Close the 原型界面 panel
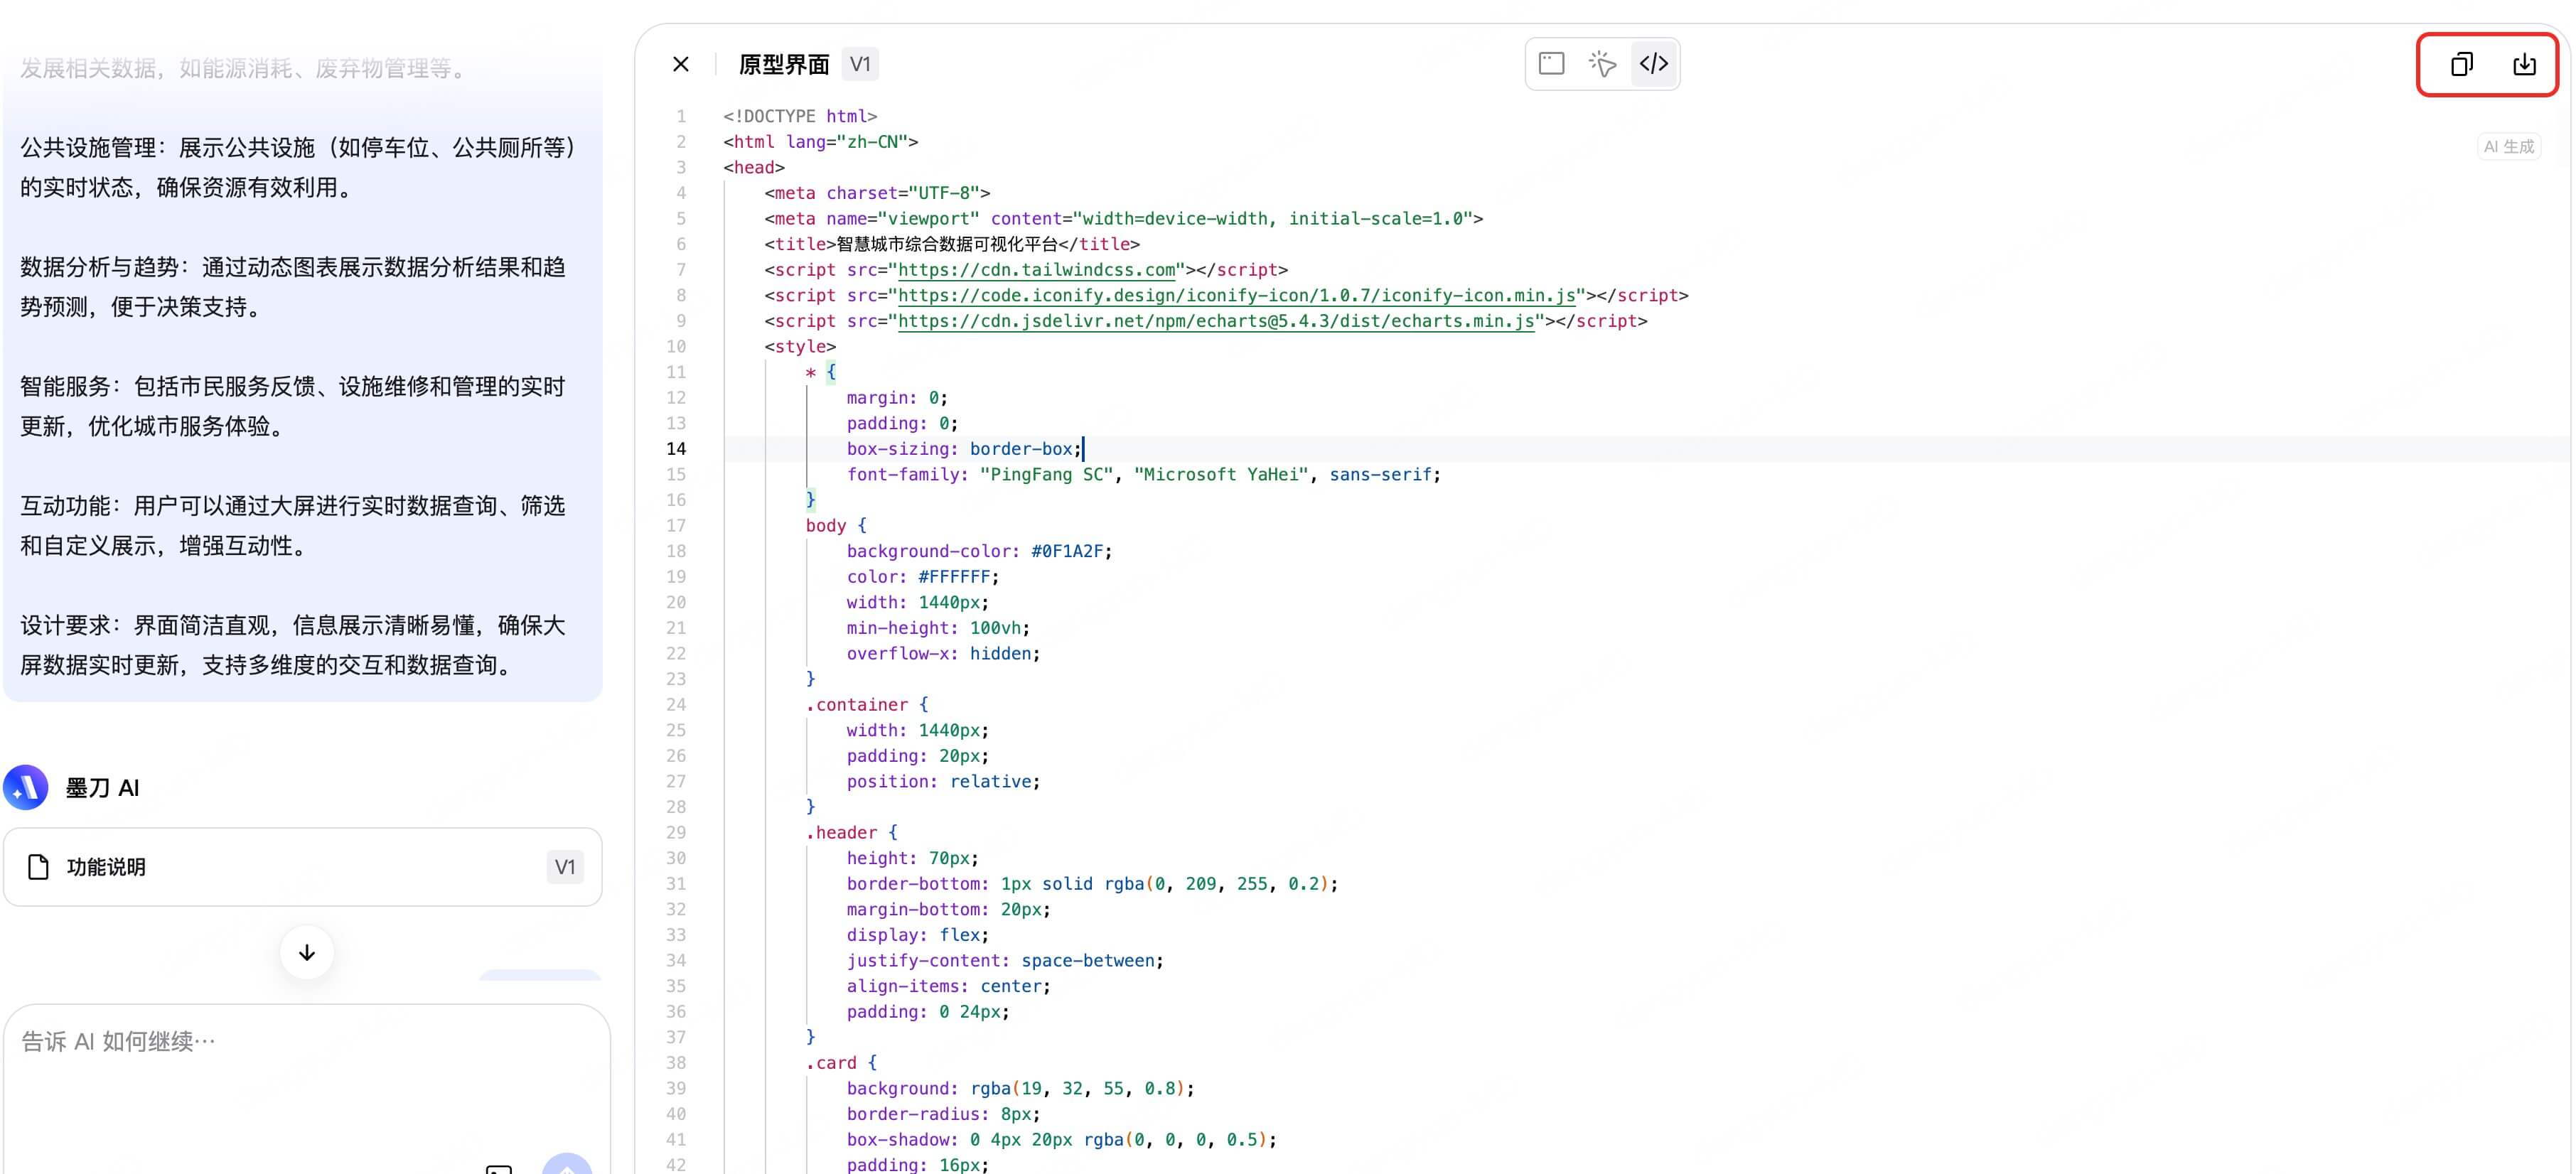This screenshot has height=1174, width=2576. [681, 64]
